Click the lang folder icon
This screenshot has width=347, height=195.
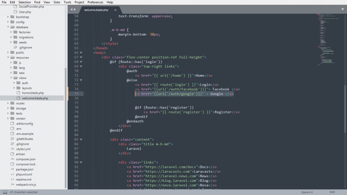pyautogui.click(x=16, y=68)
